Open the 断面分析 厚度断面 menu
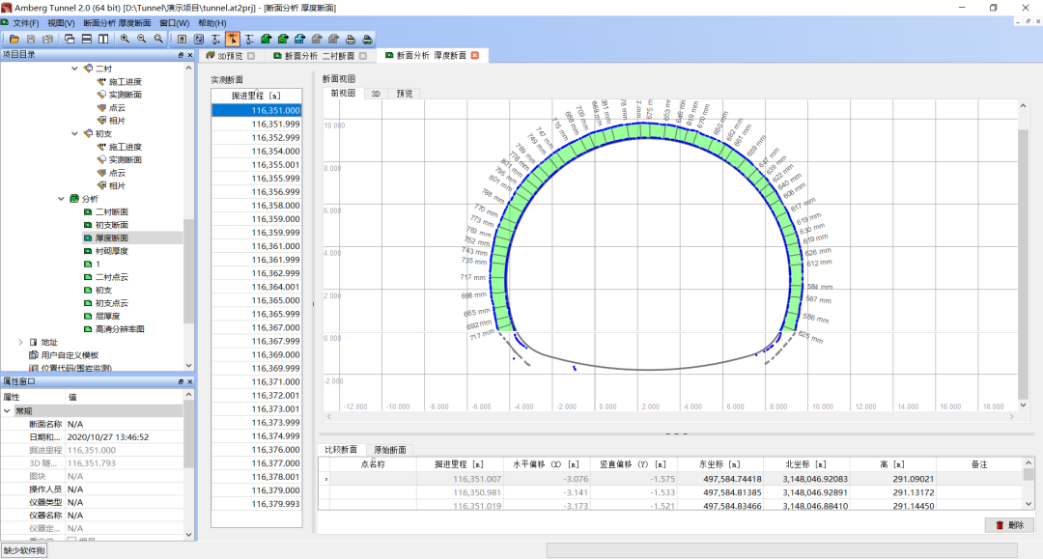Image resolution: width=1043 pixels, height=559 pixels. click(117, 23)
